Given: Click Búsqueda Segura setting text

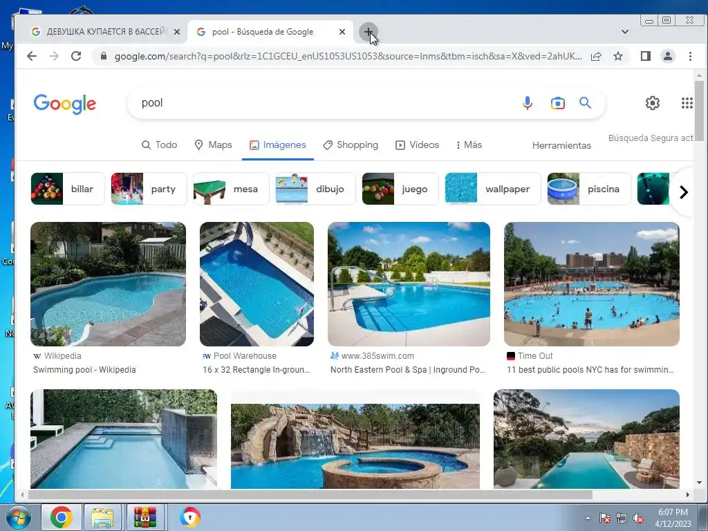Looking at the screenshot, I should pyautogui.click(x=650, y=138).
